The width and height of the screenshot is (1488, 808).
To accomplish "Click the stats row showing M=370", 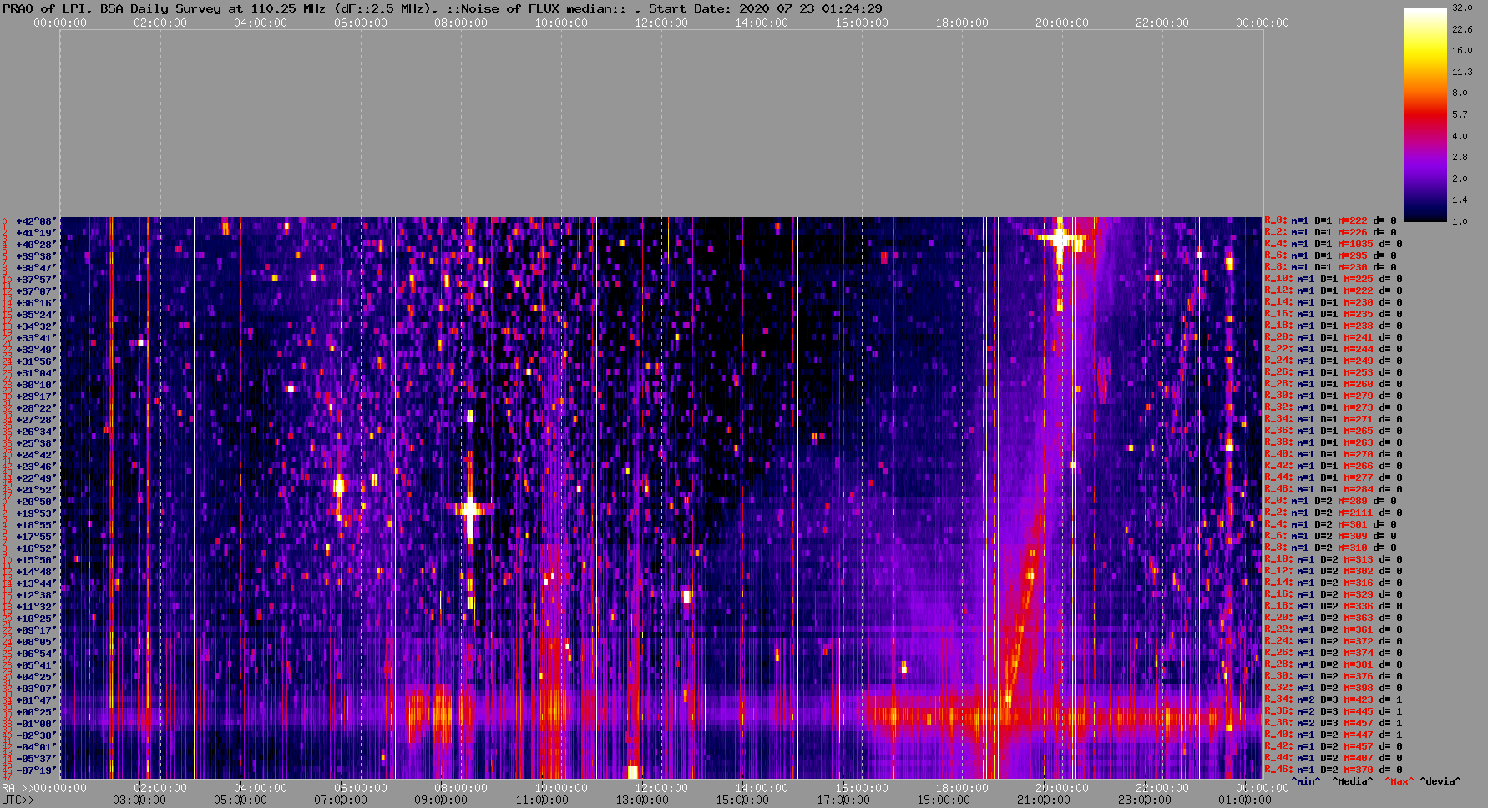I will [1334, 770].
